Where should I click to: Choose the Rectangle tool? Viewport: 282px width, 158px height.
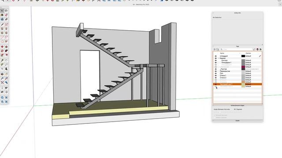[2, 29]
